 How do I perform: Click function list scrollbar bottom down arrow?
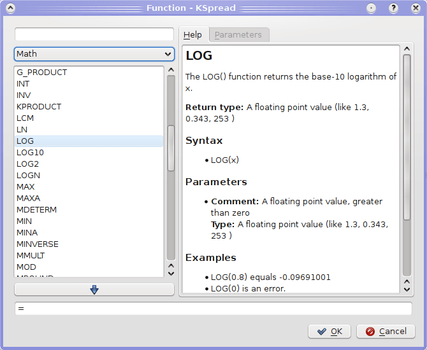(x=171, y=274)
